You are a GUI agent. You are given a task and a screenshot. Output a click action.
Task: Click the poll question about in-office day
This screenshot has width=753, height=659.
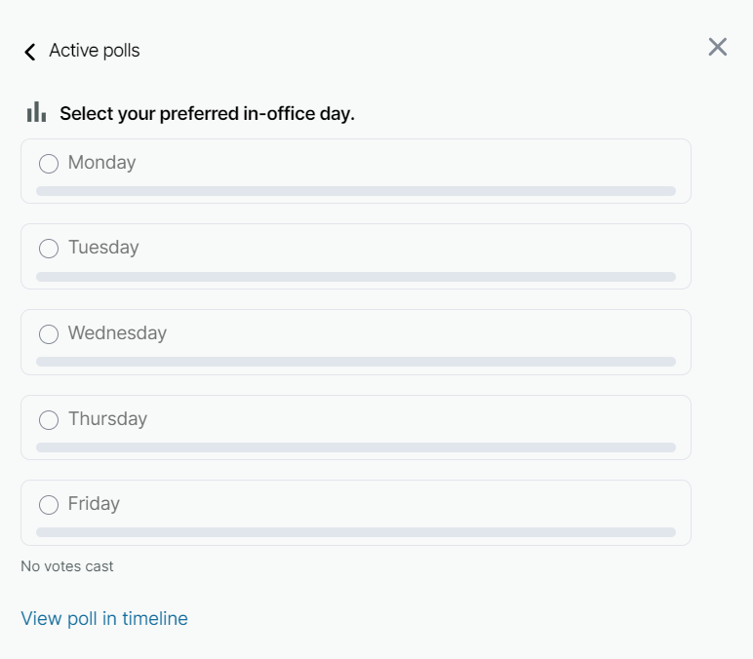(207, 114)
